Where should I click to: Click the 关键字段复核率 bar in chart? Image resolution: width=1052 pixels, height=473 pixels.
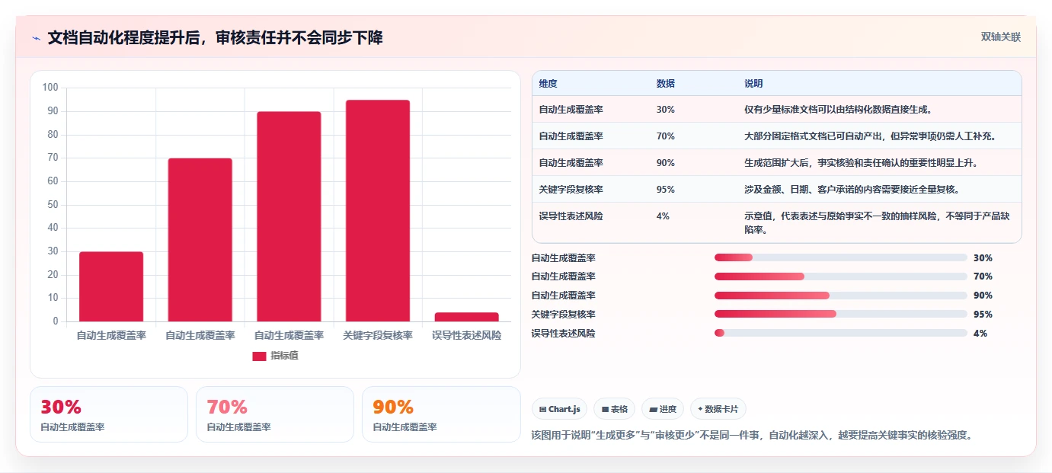[378, 211]
